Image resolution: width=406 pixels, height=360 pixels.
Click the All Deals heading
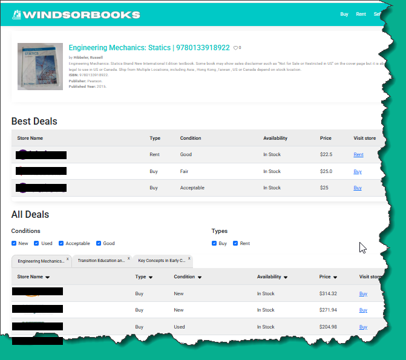(30, 214)
